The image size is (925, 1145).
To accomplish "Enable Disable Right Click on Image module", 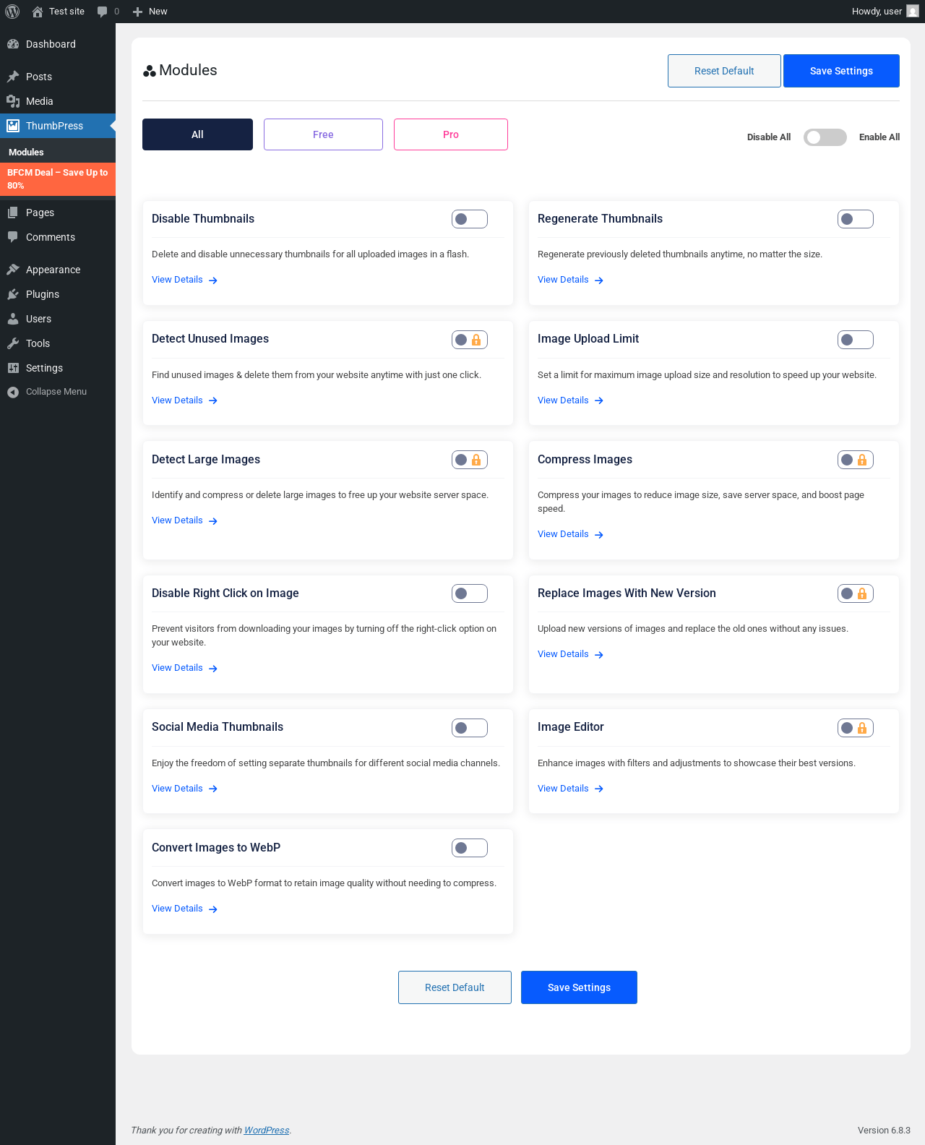I will point(470,593).
